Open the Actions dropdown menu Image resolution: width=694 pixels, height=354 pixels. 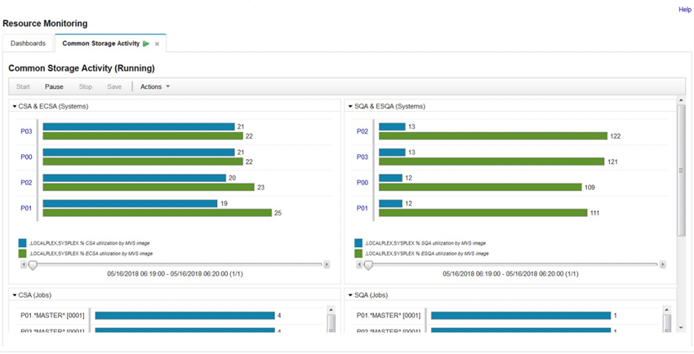click(x=155, y=86)
